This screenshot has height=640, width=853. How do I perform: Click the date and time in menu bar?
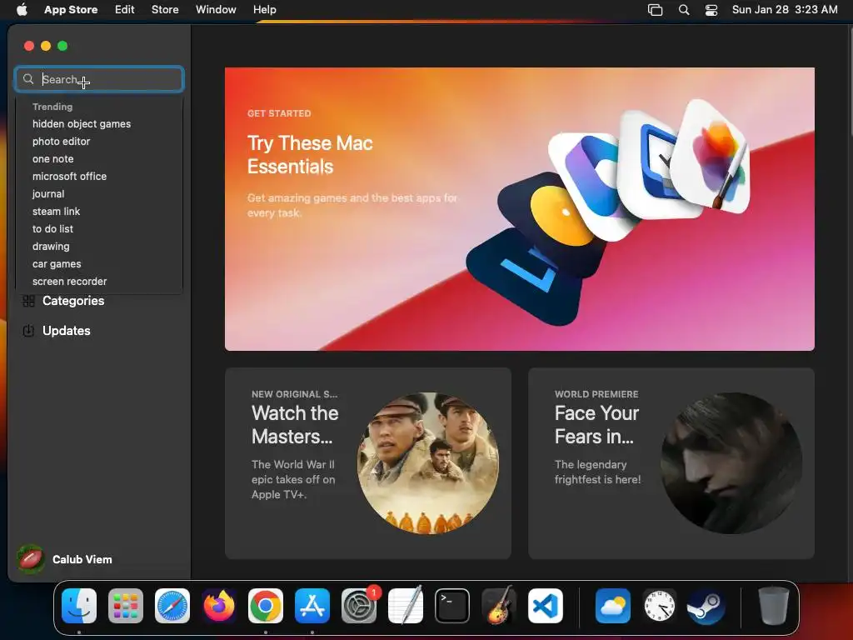point(785,10)
